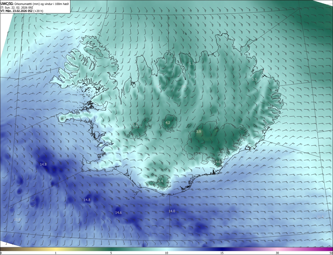The width and height of the screenshot is (333, 255).
Task: Click the 14.0 value label over the sea
Action: 172,211
